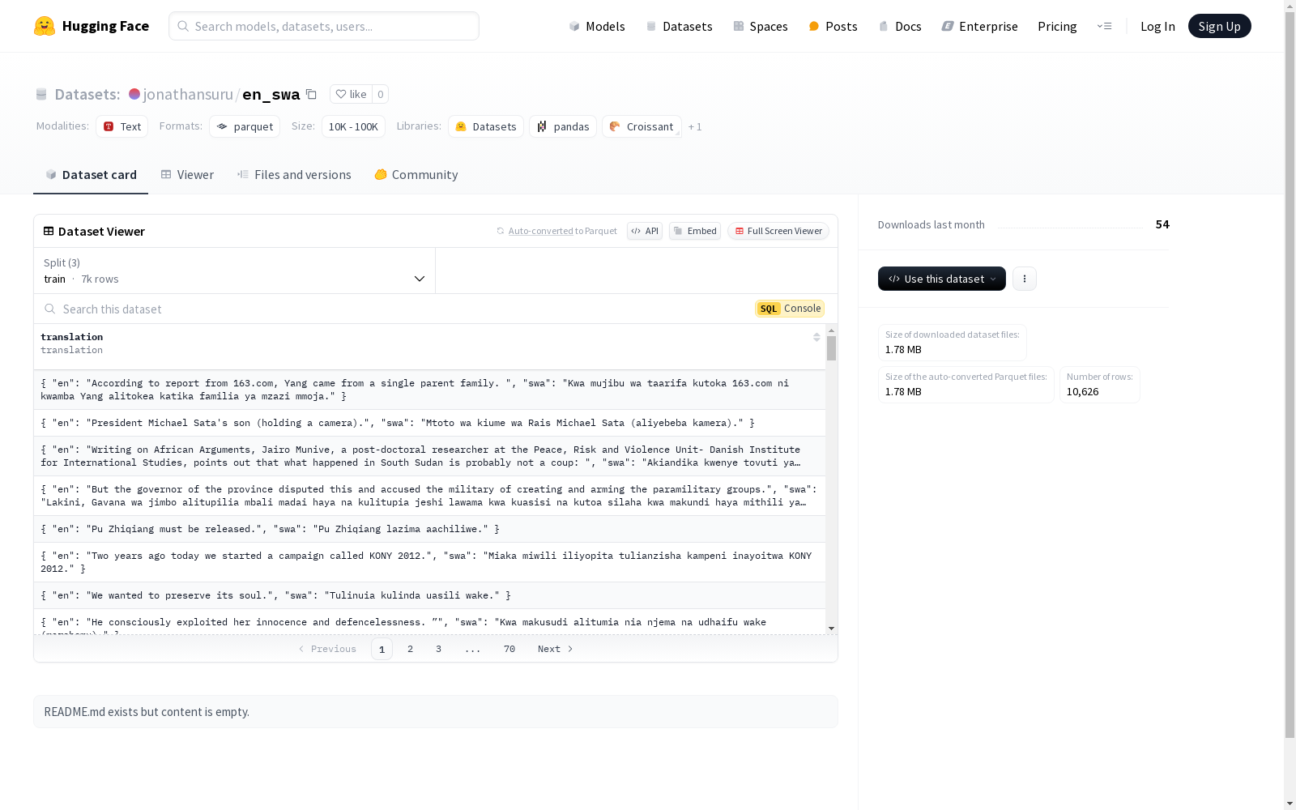Open the SQL Console

pyautogui.click(x=790, y=309)
